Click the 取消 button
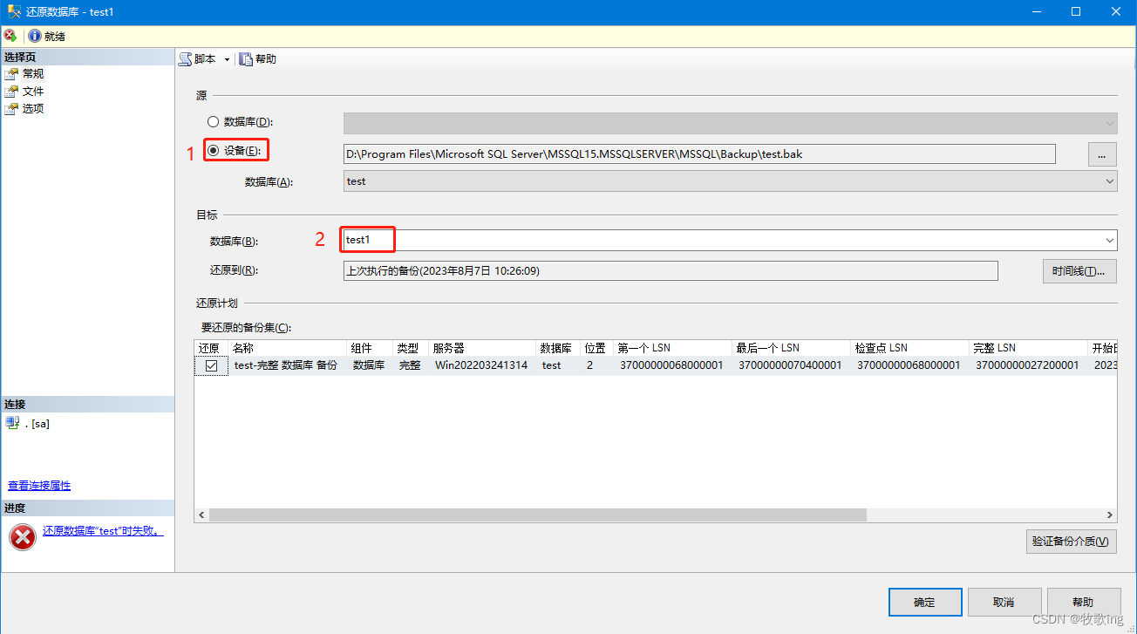The height and width of the screenshot is (634, 1137). [x=1004, y=603]
